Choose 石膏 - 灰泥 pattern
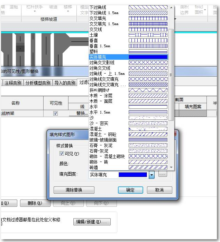The image size is (220, 242). [x=128, y=145]
